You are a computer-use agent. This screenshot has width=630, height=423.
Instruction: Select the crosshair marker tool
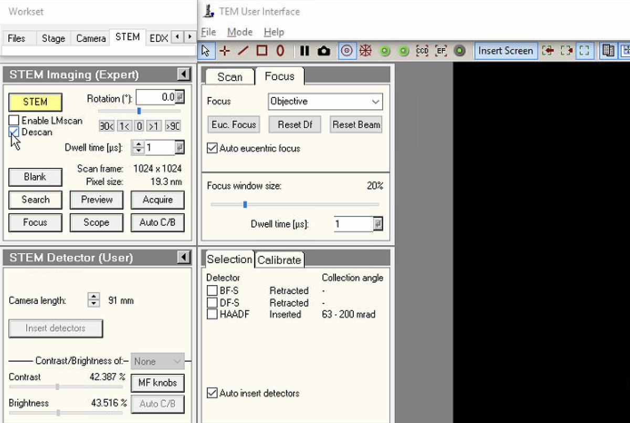coord(225,50)
